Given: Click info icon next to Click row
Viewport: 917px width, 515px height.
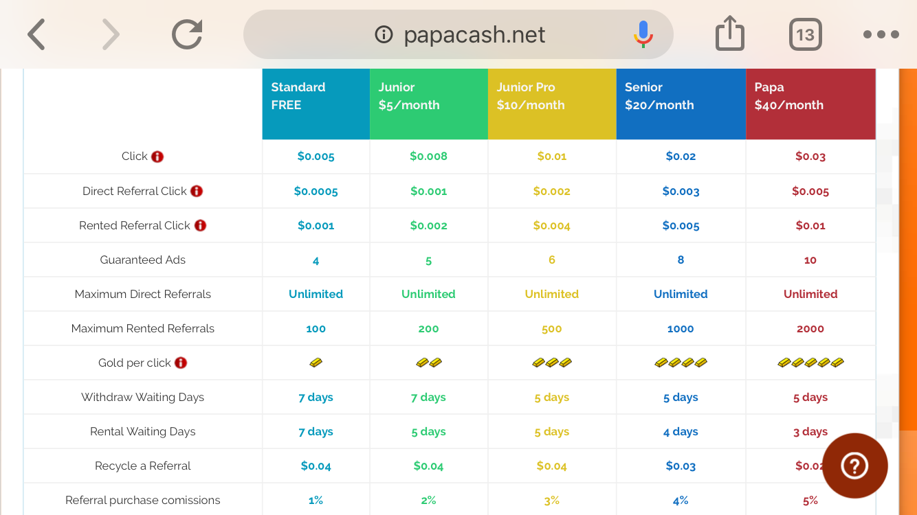Looking at the screenshot, I should coord(157,157).
